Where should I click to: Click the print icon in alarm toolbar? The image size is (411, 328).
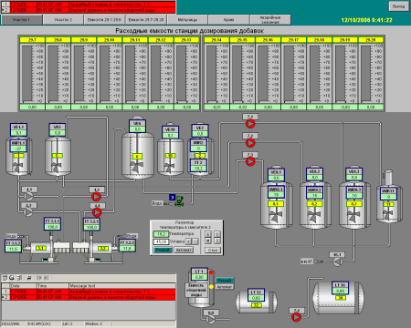29,278
